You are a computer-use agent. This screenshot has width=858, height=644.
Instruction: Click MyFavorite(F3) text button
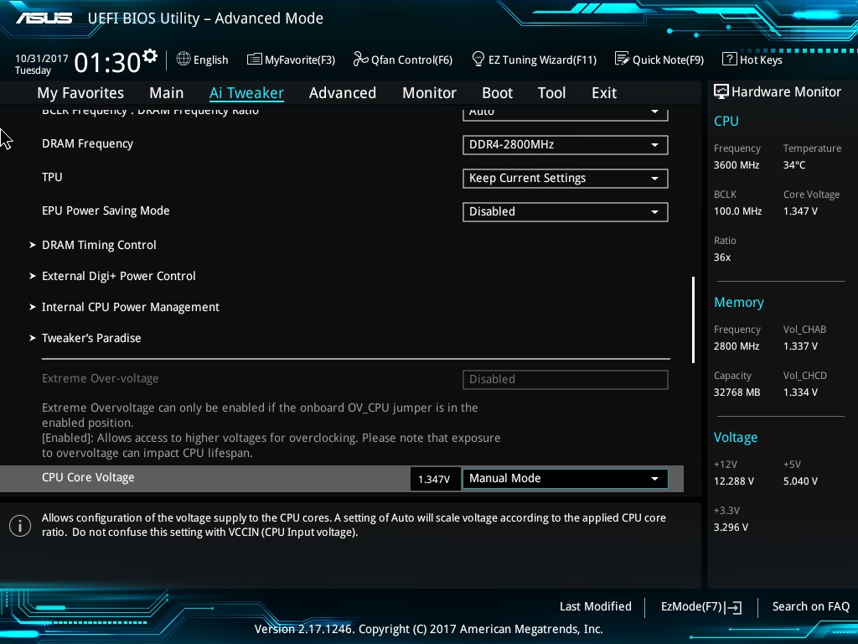[x=300, y=60]
